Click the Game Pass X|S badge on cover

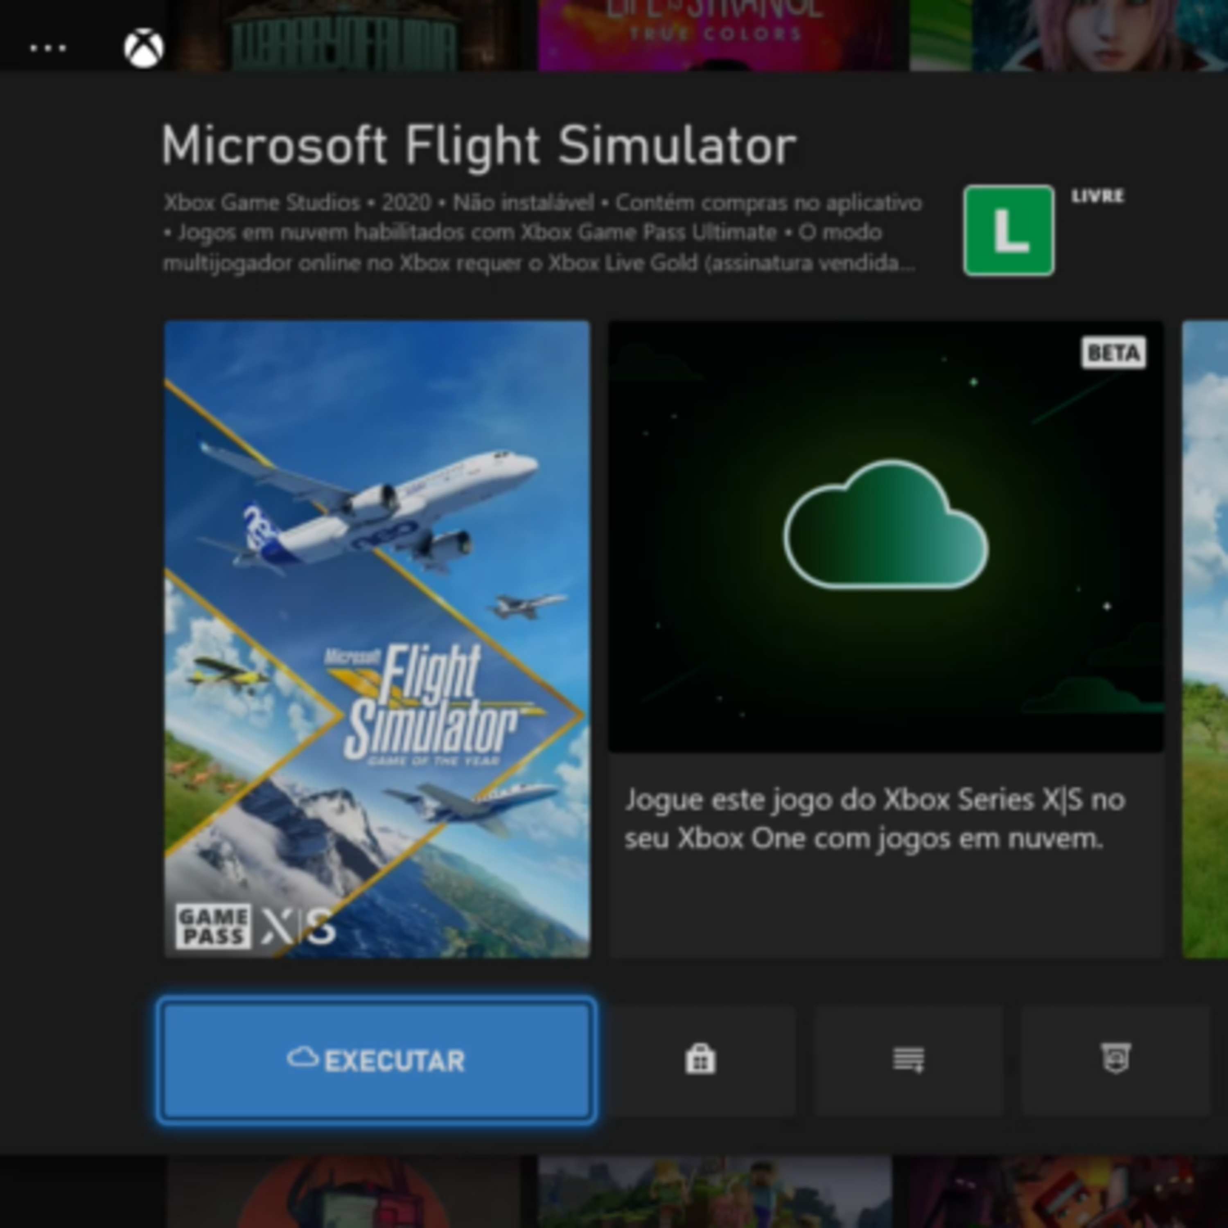point(255,926)
